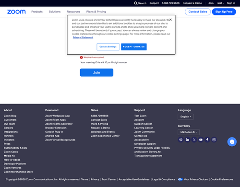Open Zoom's X (Twitter) icon
Image resolution: width=240 pixels, height=187 pixels.
point(194,140)
